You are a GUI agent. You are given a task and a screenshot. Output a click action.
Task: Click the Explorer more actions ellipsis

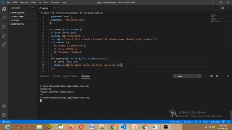[32, 8]
